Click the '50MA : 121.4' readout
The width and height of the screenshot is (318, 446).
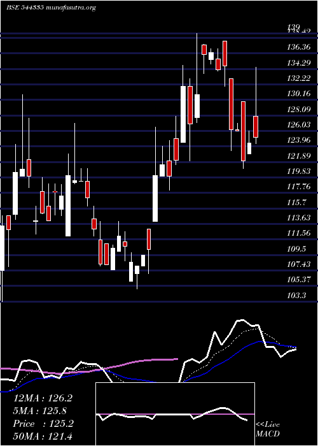coord(43,436)
